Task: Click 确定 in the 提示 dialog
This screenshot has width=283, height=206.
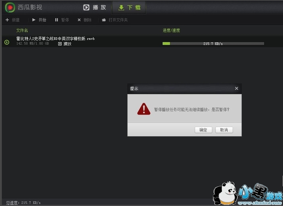Action: tap(203, 130)
